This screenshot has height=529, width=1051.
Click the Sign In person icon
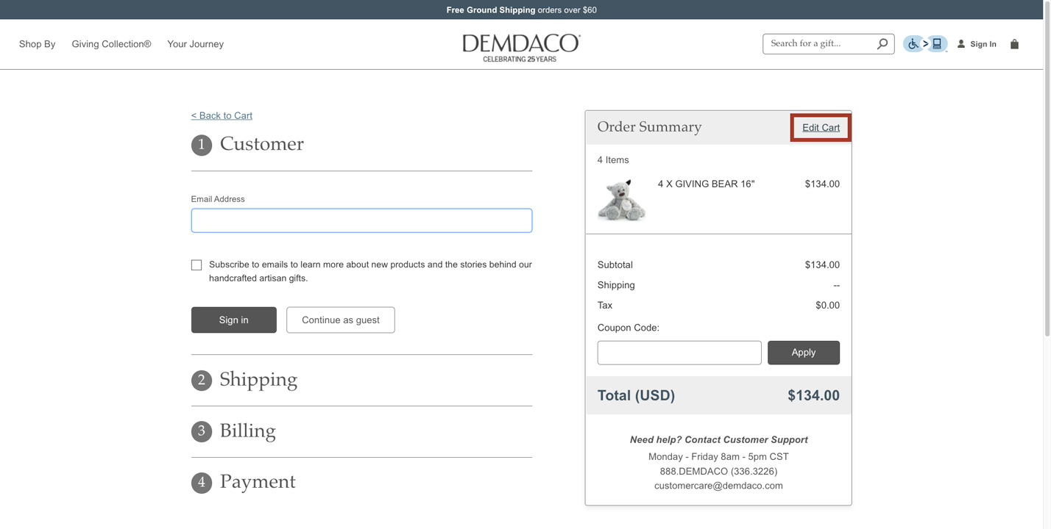960,43
